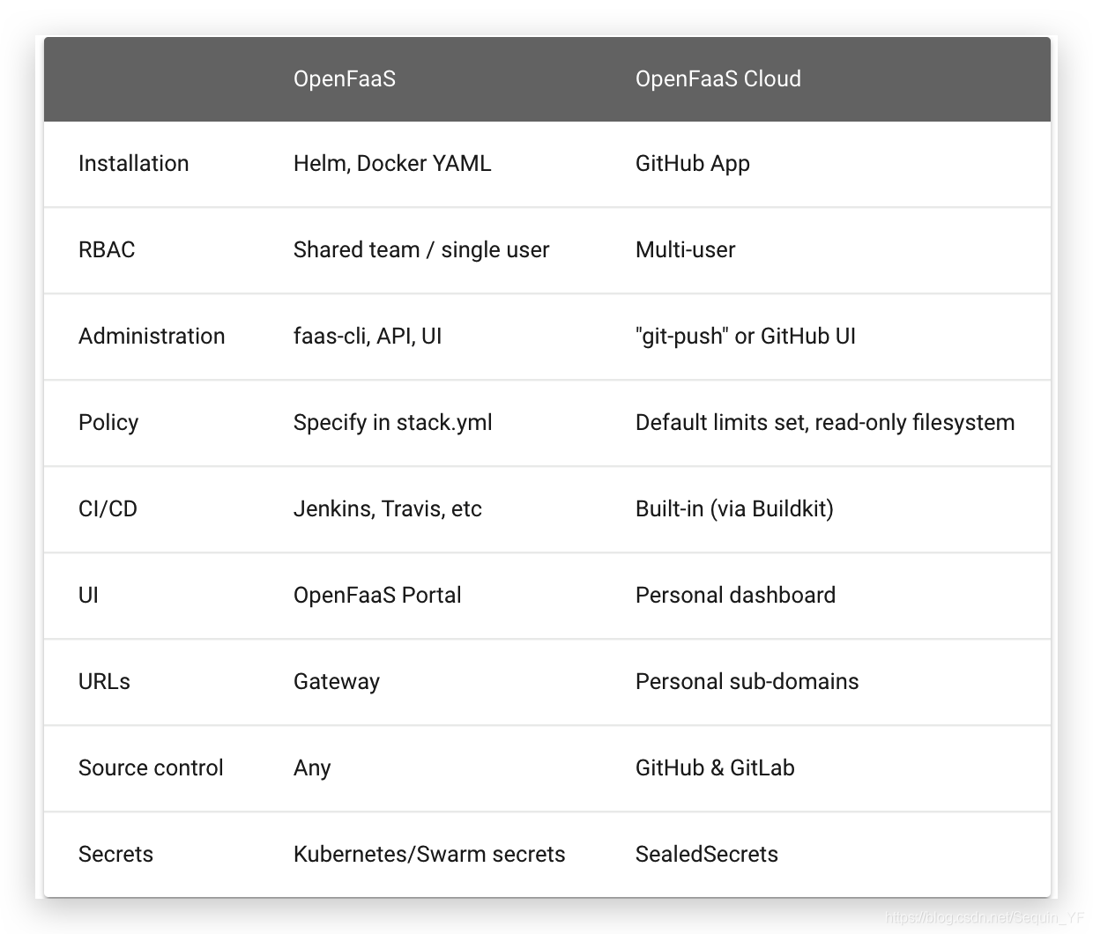Select the UI row label

click(x=88, y=595)
